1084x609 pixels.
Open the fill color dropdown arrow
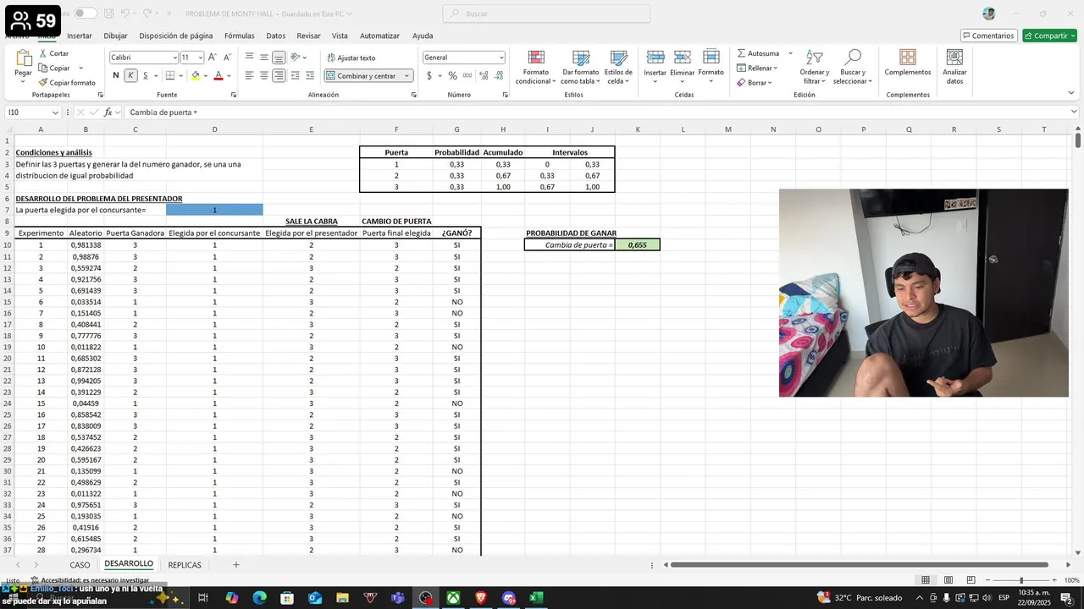206,76
